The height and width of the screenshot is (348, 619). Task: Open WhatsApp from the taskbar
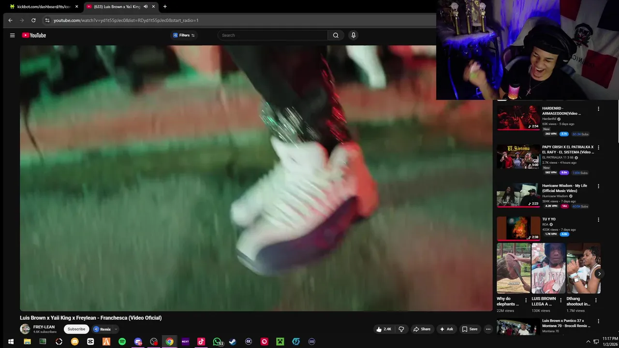click(x=218, y=342)
